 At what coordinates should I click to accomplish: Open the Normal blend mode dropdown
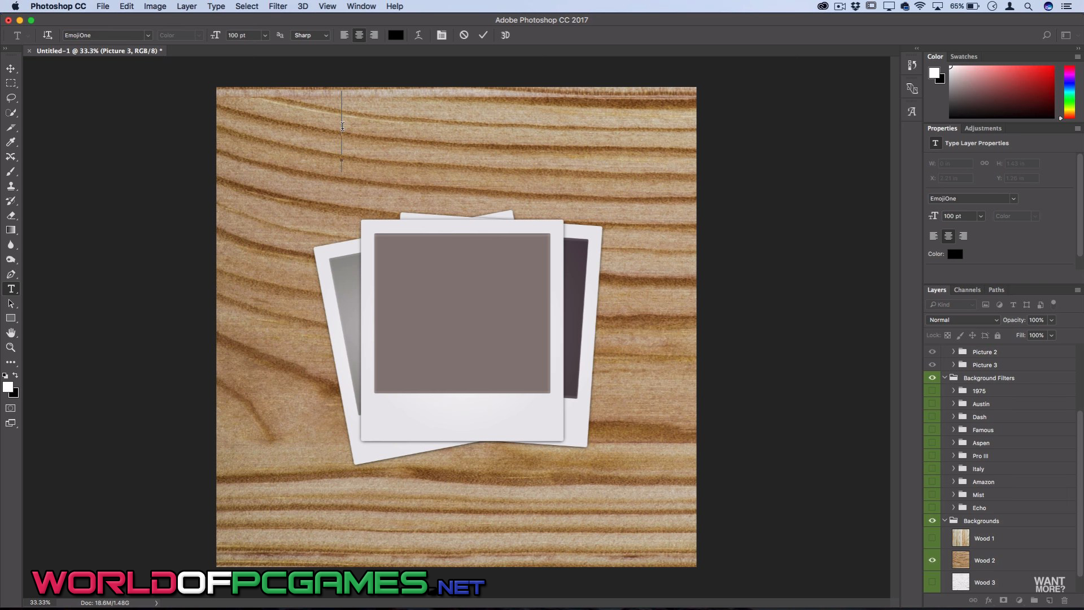point(963,320)
